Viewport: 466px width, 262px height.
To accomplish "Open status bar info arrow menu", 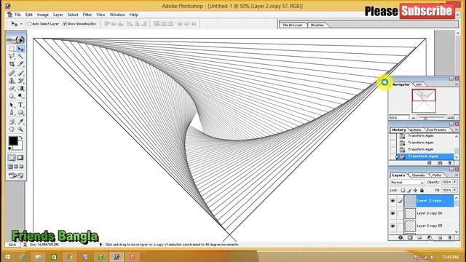I will [x=100, y=245].
